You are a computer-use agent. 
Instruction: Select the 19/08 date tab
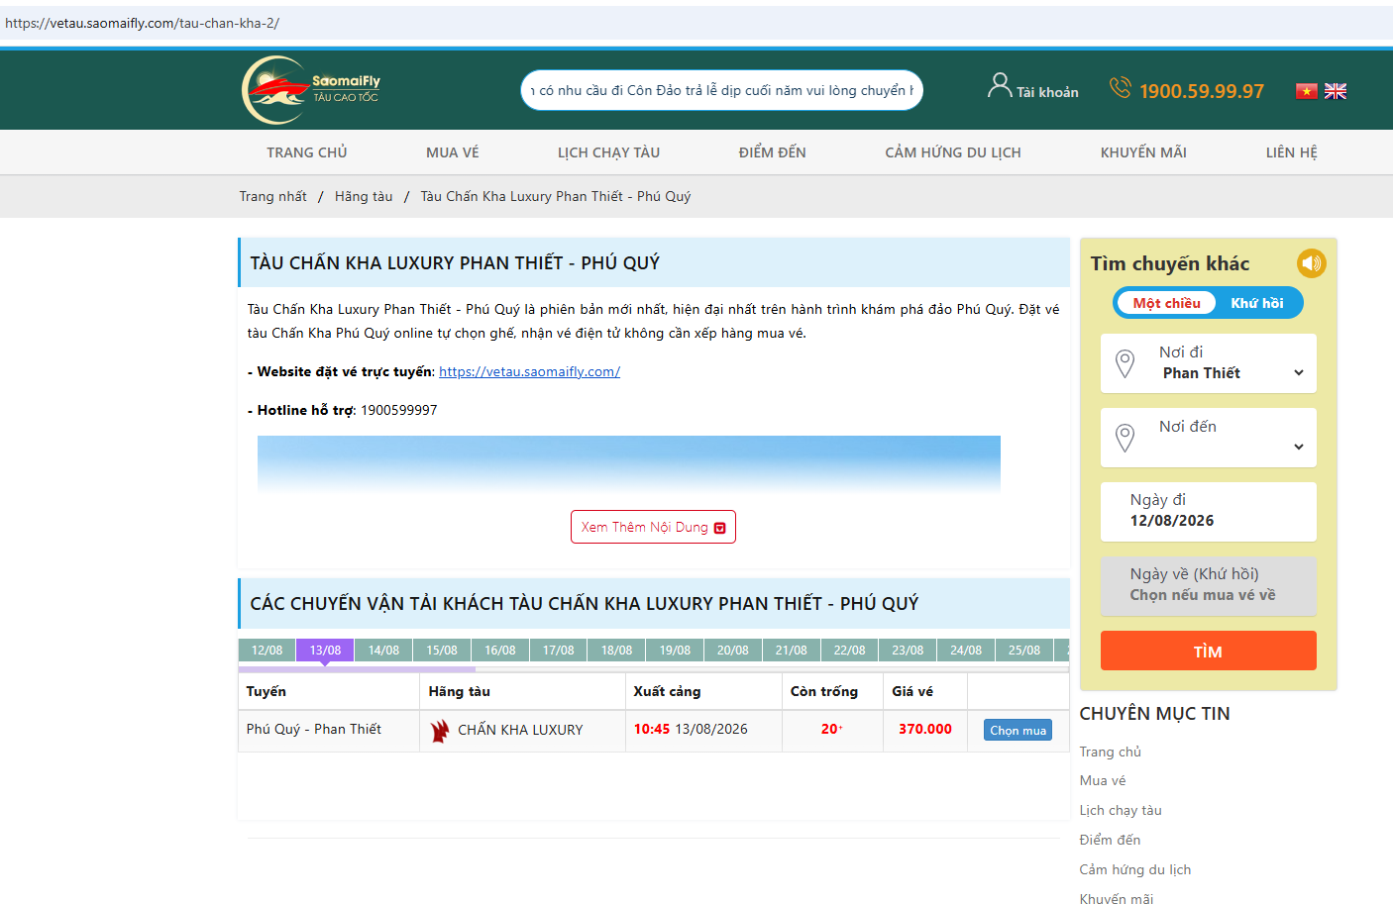tap(675, 651)
